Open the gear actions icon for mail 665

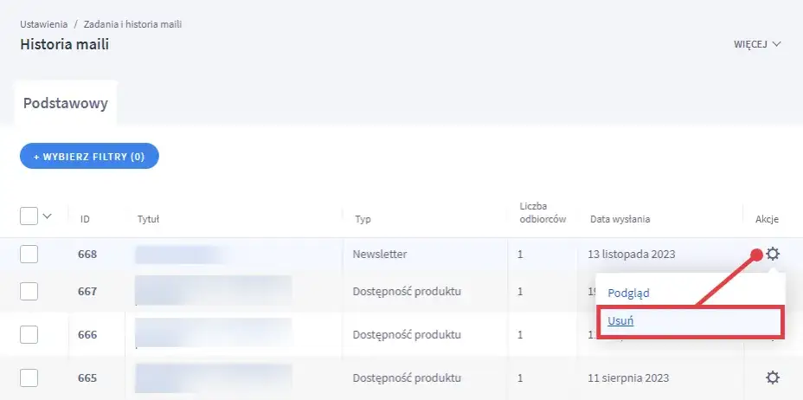773,377
